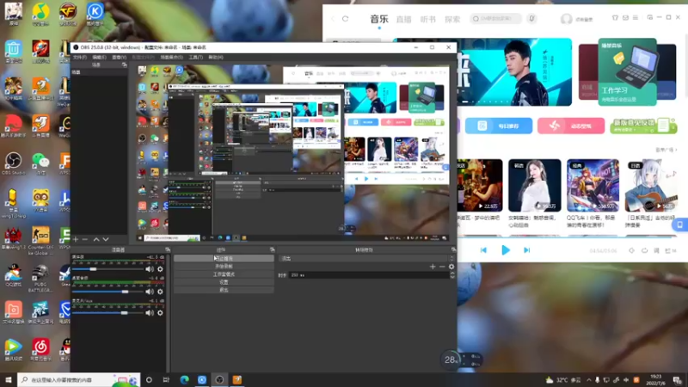Remove the selected scene with the minus icon
This screenshot has width=688, height=387.
pyautogui.click(x=85, y=240)
